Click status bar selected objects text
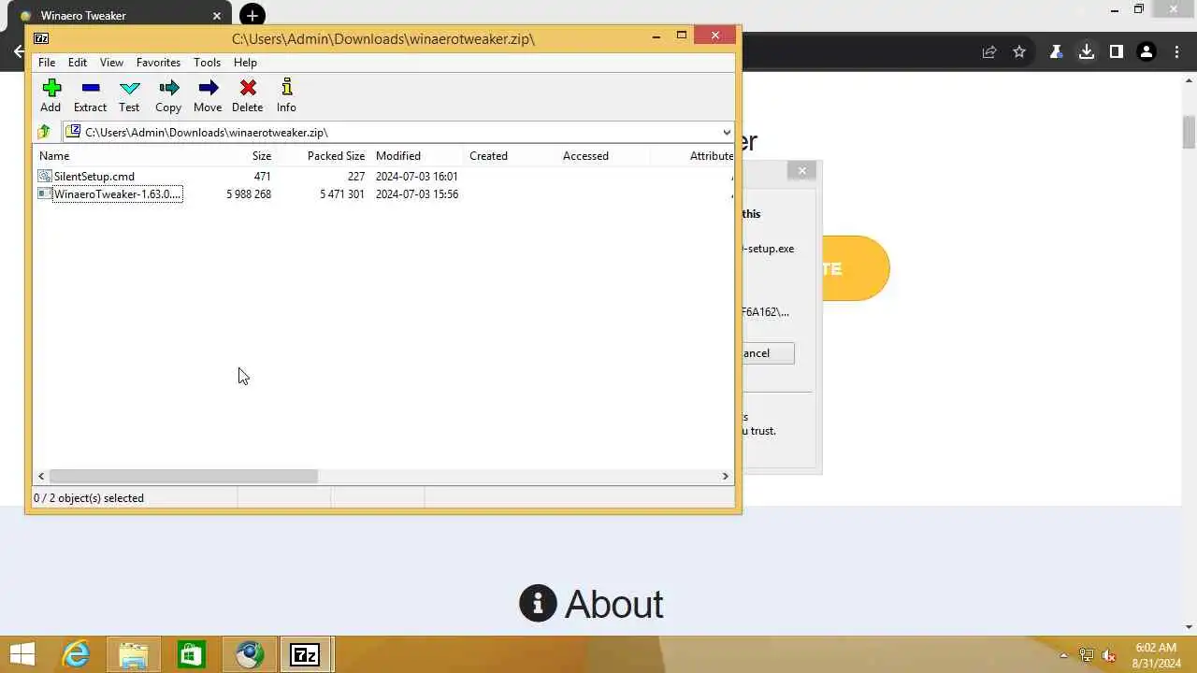 pos(89,498)
